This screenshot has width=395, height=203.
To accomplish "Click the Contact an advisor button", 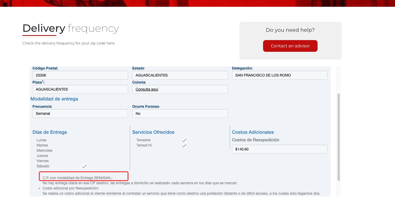I will [290, 46].
